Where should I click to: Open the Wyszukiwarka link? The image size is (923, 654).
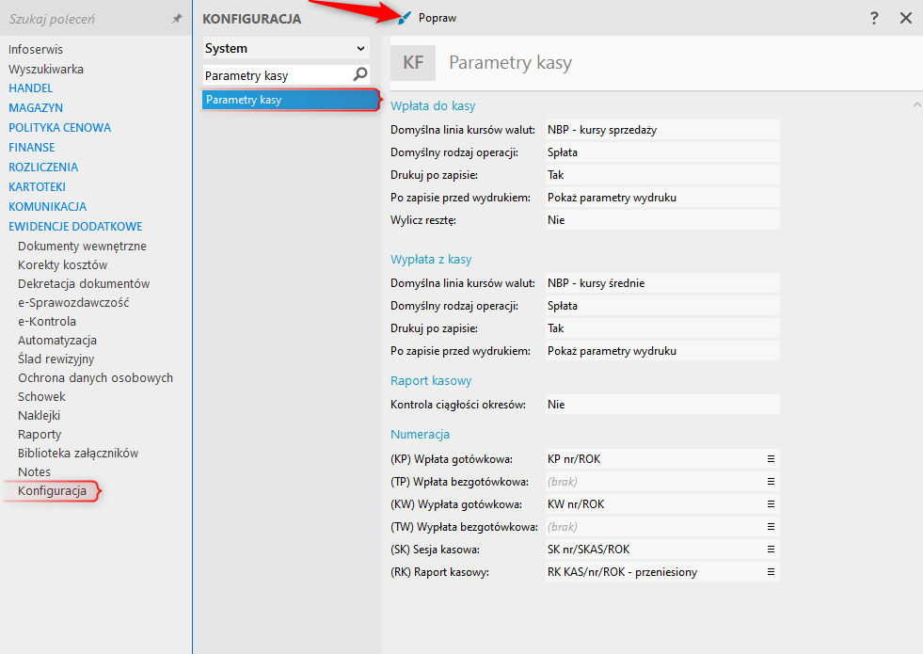(46, 69)
